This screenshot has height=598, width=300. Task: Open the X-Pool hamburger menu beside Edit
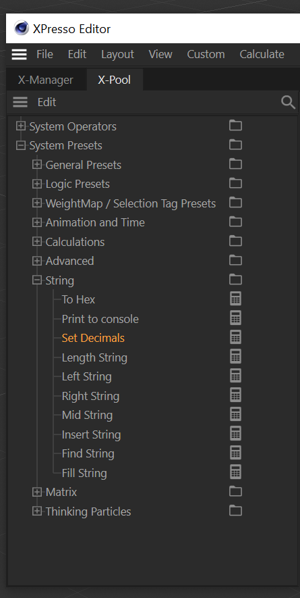[20, 102]
